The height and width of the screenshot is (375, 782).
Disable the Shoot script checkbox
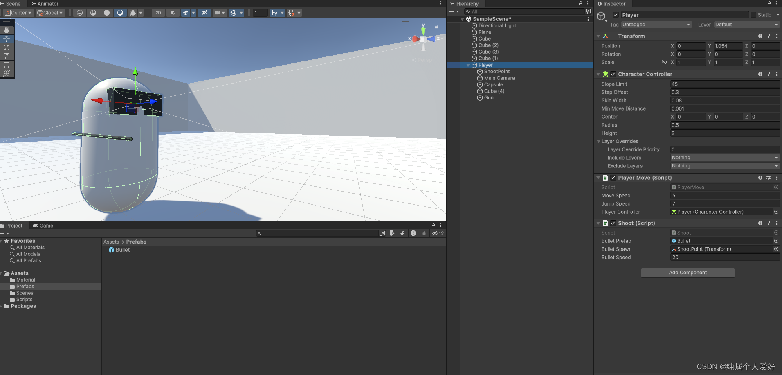(x=613, y=223)
